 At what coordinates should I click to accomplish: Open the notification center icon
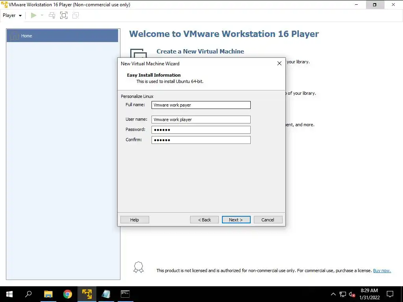click(390, 294)
